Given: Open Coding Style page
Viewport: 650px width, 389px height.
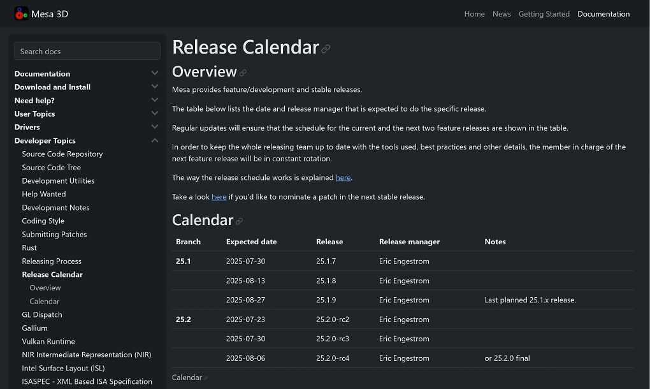Looking at the screenshot, I should (x=43, y=221).
